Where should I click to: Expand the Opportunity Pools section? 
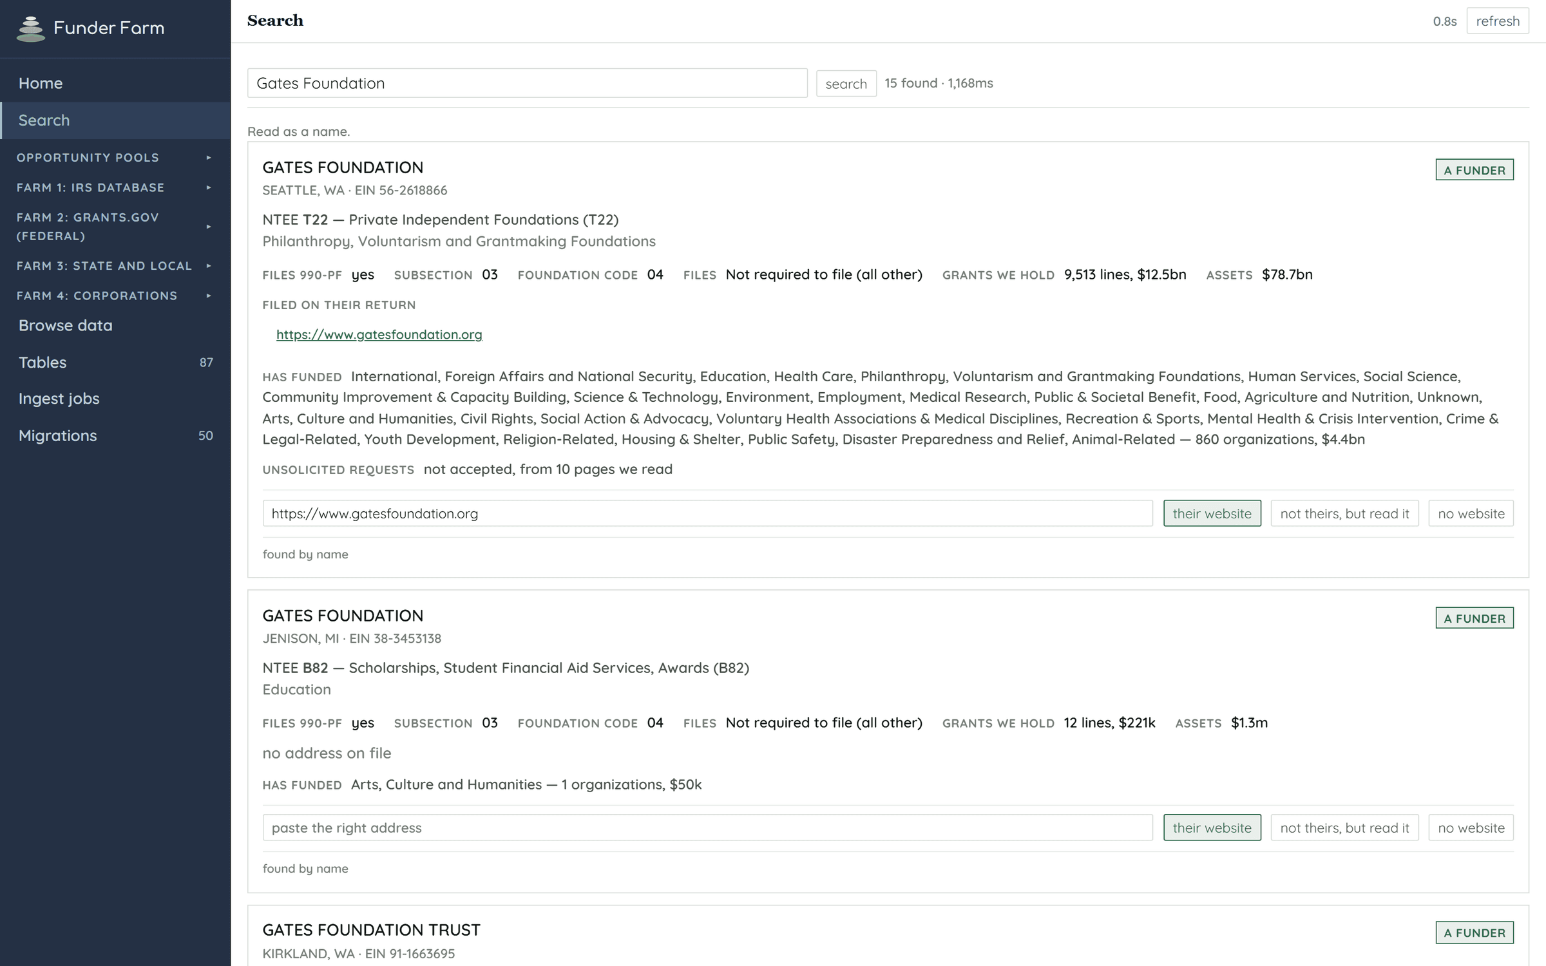coord(115,158)
